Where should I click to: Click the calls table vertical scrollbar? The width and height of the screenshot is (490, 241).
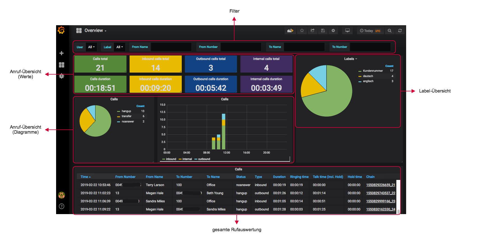398,197
